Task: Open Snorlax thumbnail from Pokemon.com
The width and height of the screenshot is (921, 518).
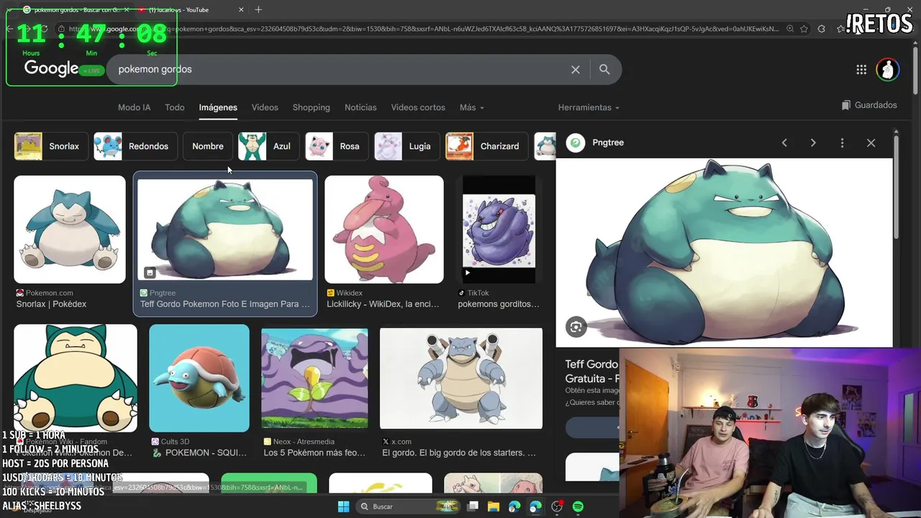Action: 70,230
